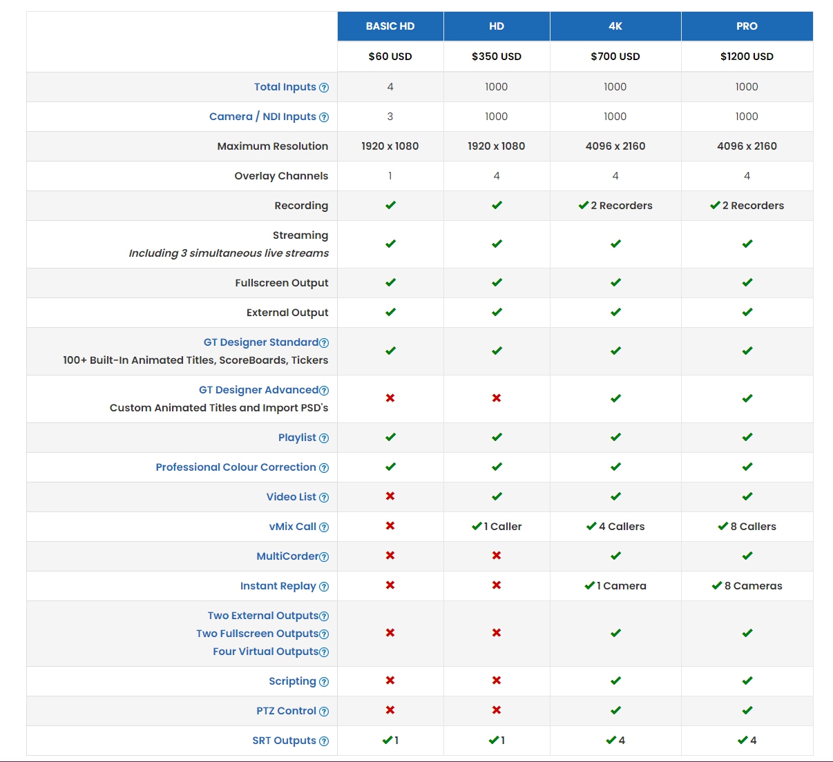Select the BASIC HD column header
Screen dimensions: 833x762
point(390,26)
